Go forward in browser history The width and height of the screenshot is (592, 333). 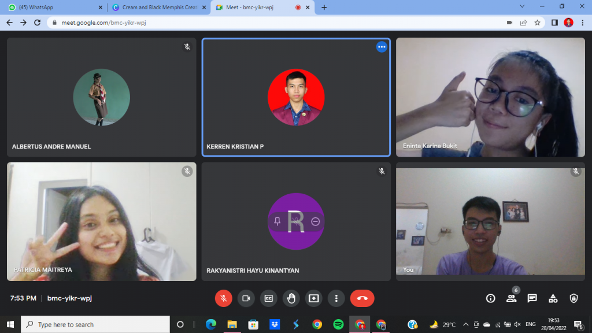(x=23, y=23)
